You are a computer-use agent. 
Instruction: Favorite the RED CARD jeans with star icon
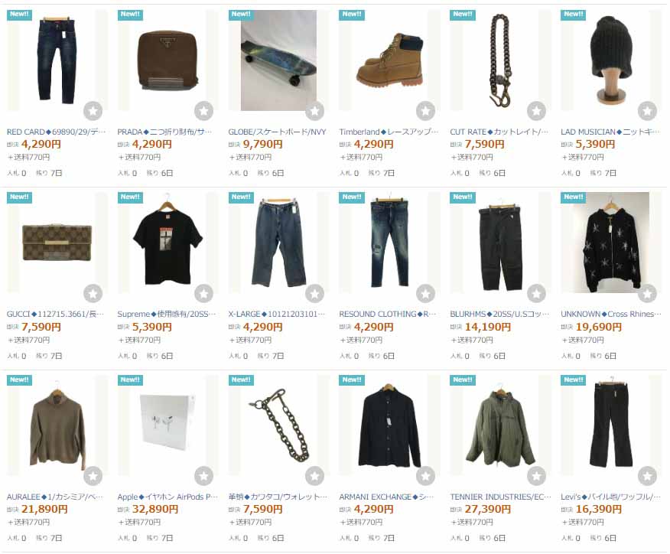(x=93, y=111)
